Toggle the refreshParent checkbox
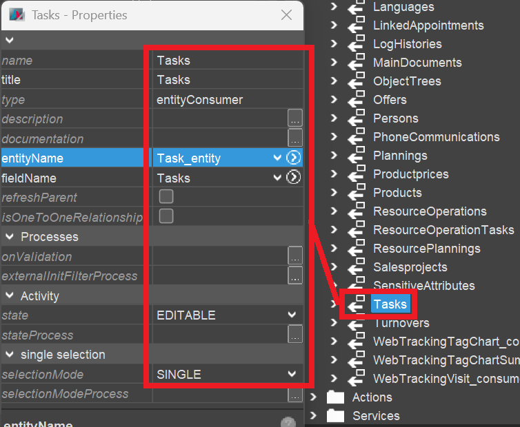Image resolution: width=520 pixels, height=427 pixels. (166, 197)
